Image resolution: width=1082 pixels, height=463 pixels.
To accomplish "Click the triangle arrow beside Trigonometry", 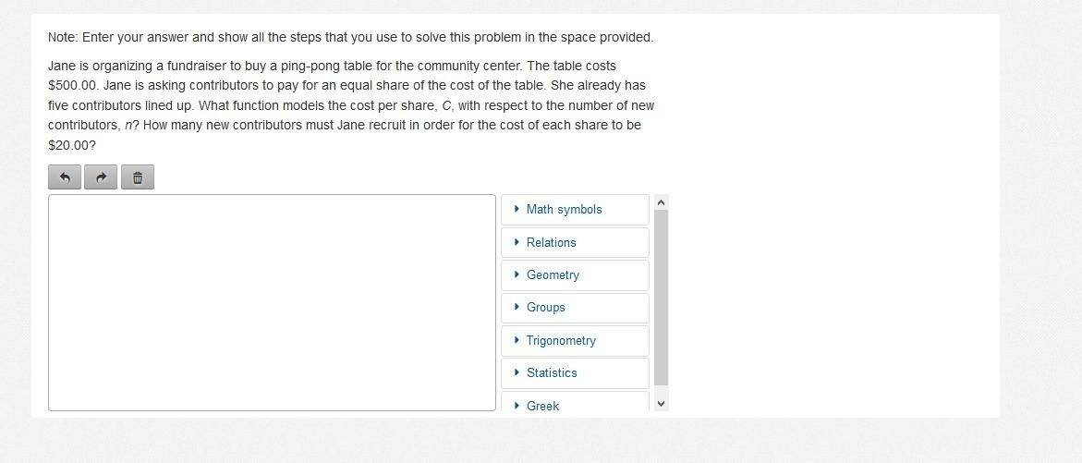I will [517, 341].
